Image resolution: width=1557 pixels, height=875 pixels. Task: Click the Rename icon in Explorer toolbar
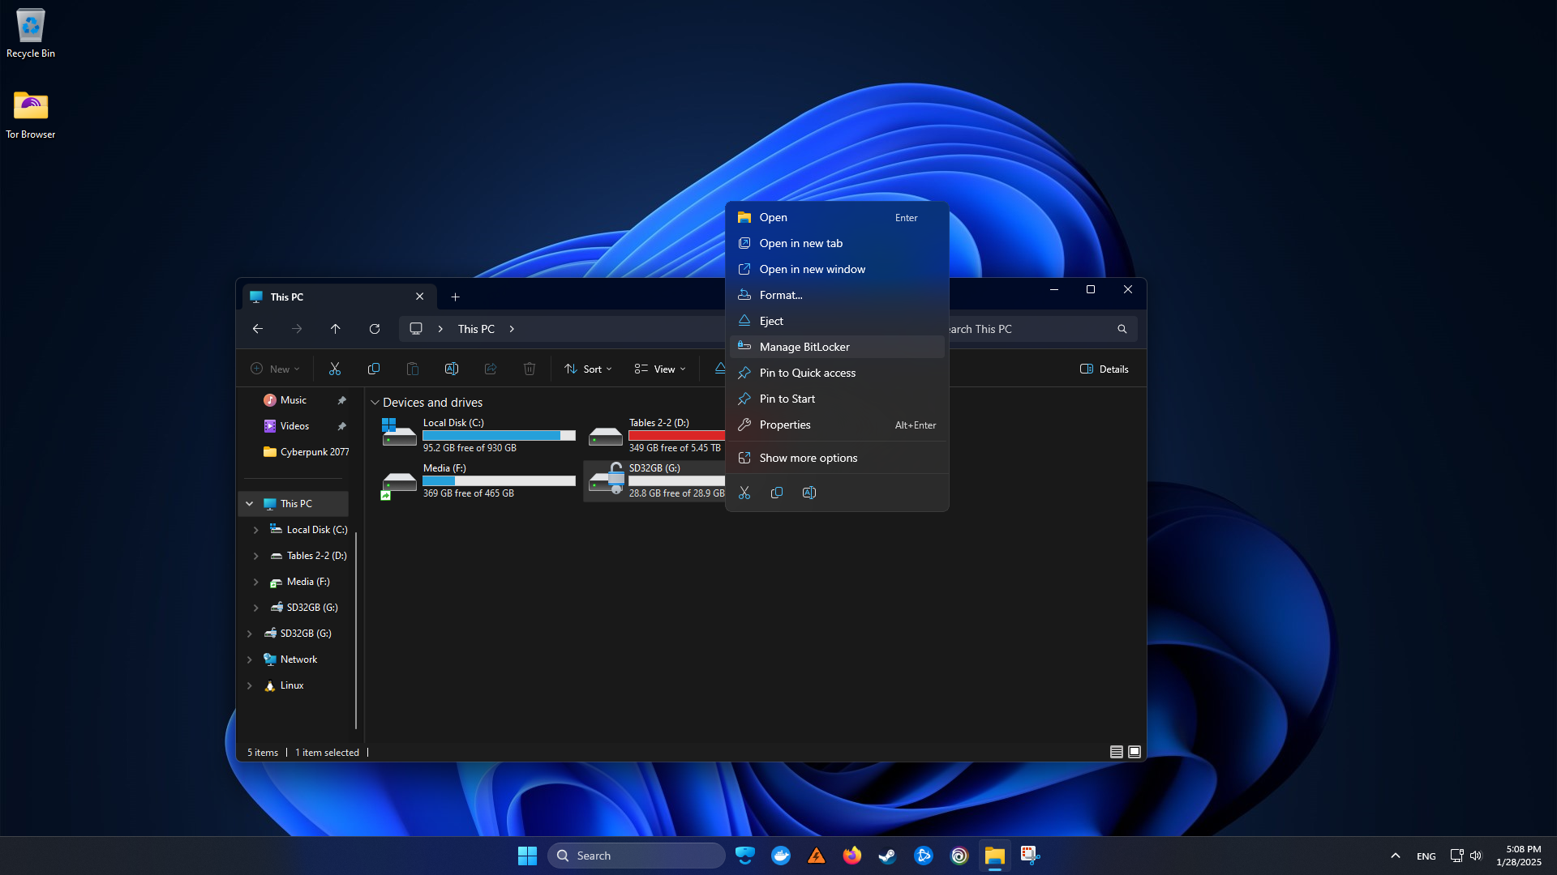pos(452,369)
